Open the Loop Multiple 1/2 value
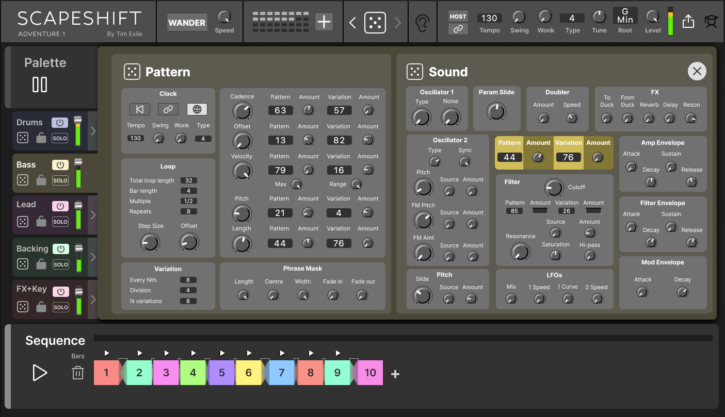 (188, 201)
